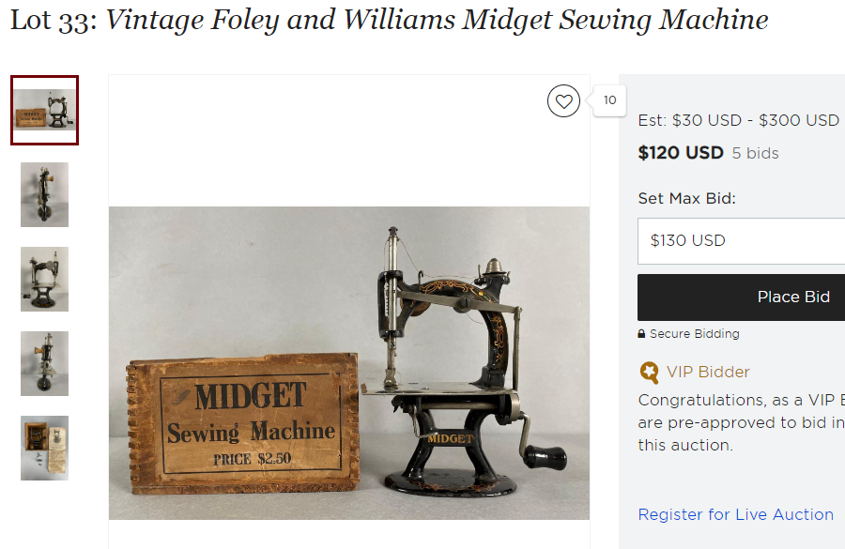Click the VIP Bidder badge icon
Image resolution: width=845 pixels, height=549 pixels.
[x=649, y=372]
